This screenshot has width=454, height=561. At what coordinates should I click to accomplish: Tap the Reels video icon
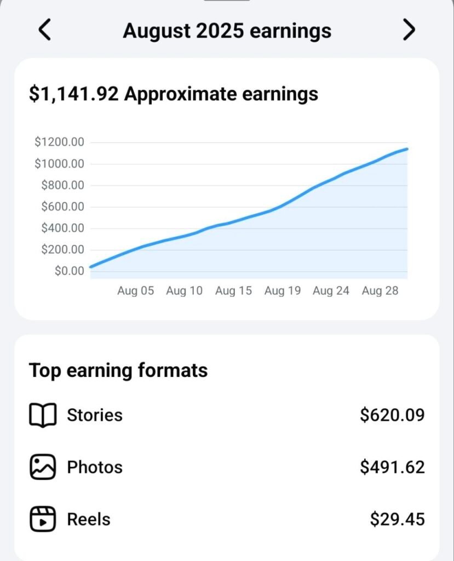click(43, 519)
